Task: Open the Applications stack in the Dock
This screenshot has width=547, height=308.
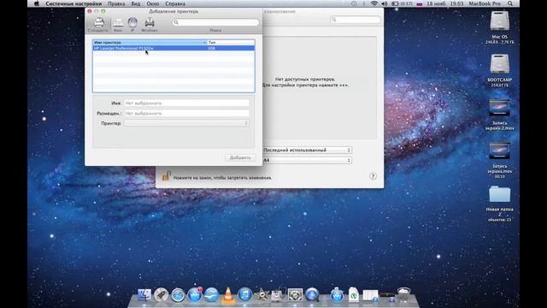Action: (337, 295)
